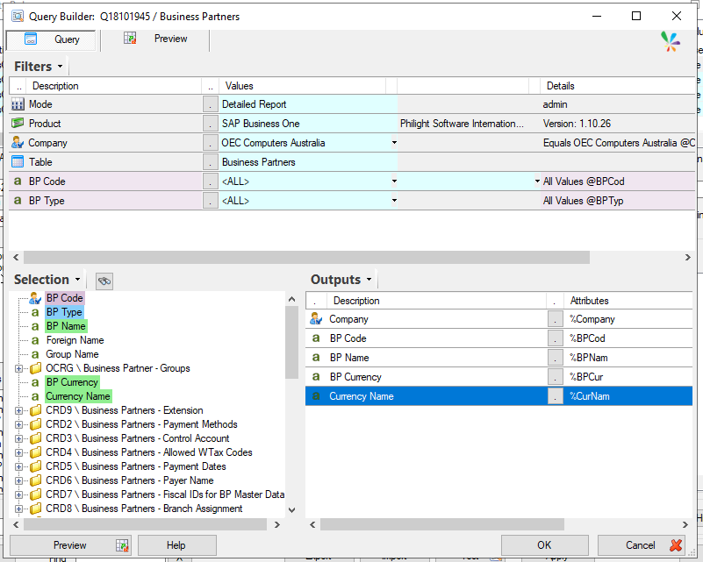Open the BP Code second-column dropdown arrow
Viewport: 703px width, 562px height.
(x=537, y=181)
